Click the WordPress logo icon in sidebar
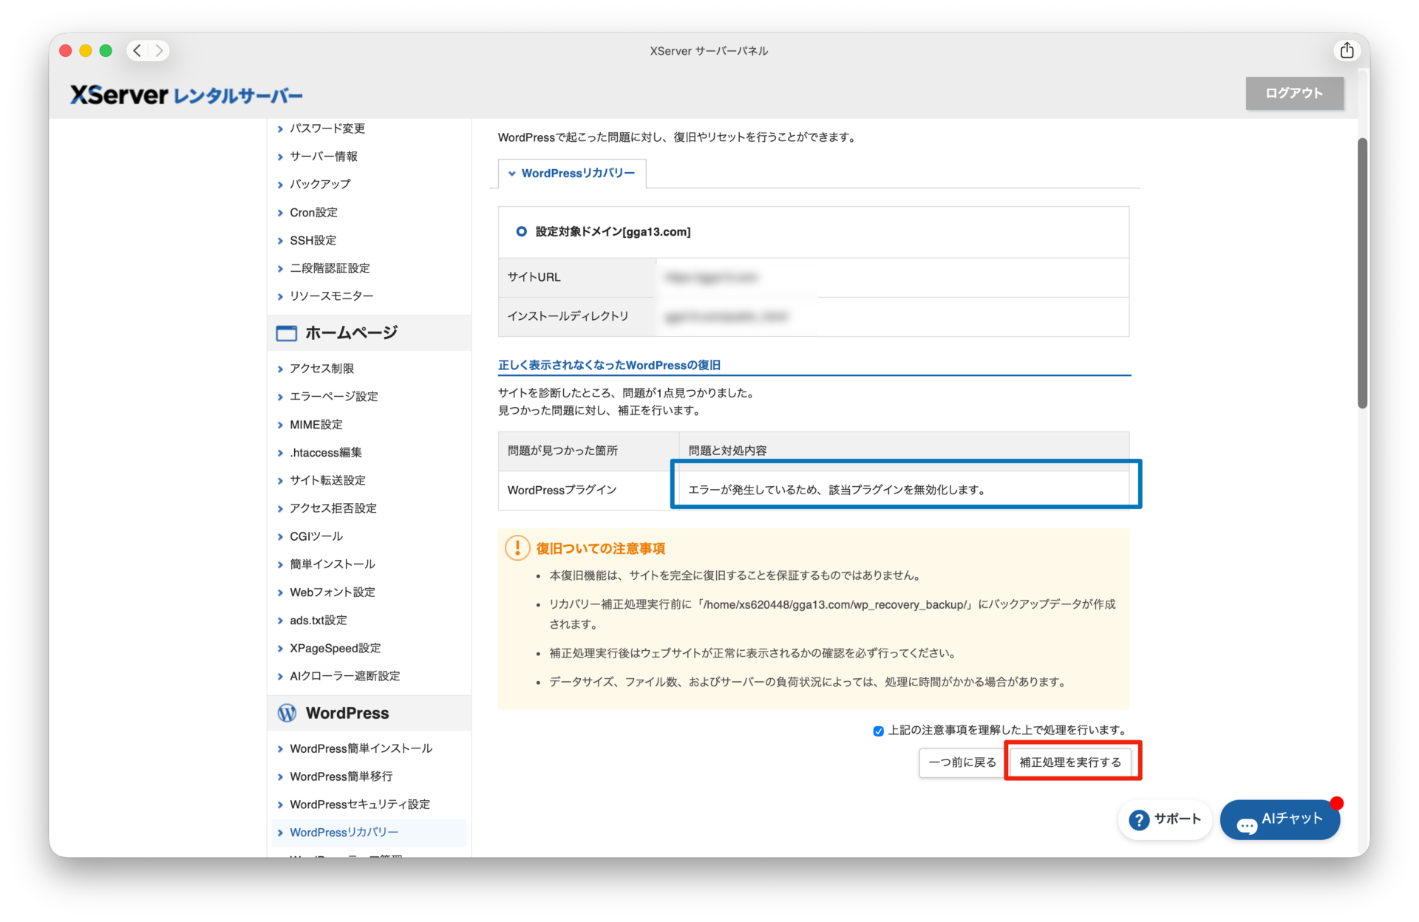The image size is (1419, 922). click(287, 713)
